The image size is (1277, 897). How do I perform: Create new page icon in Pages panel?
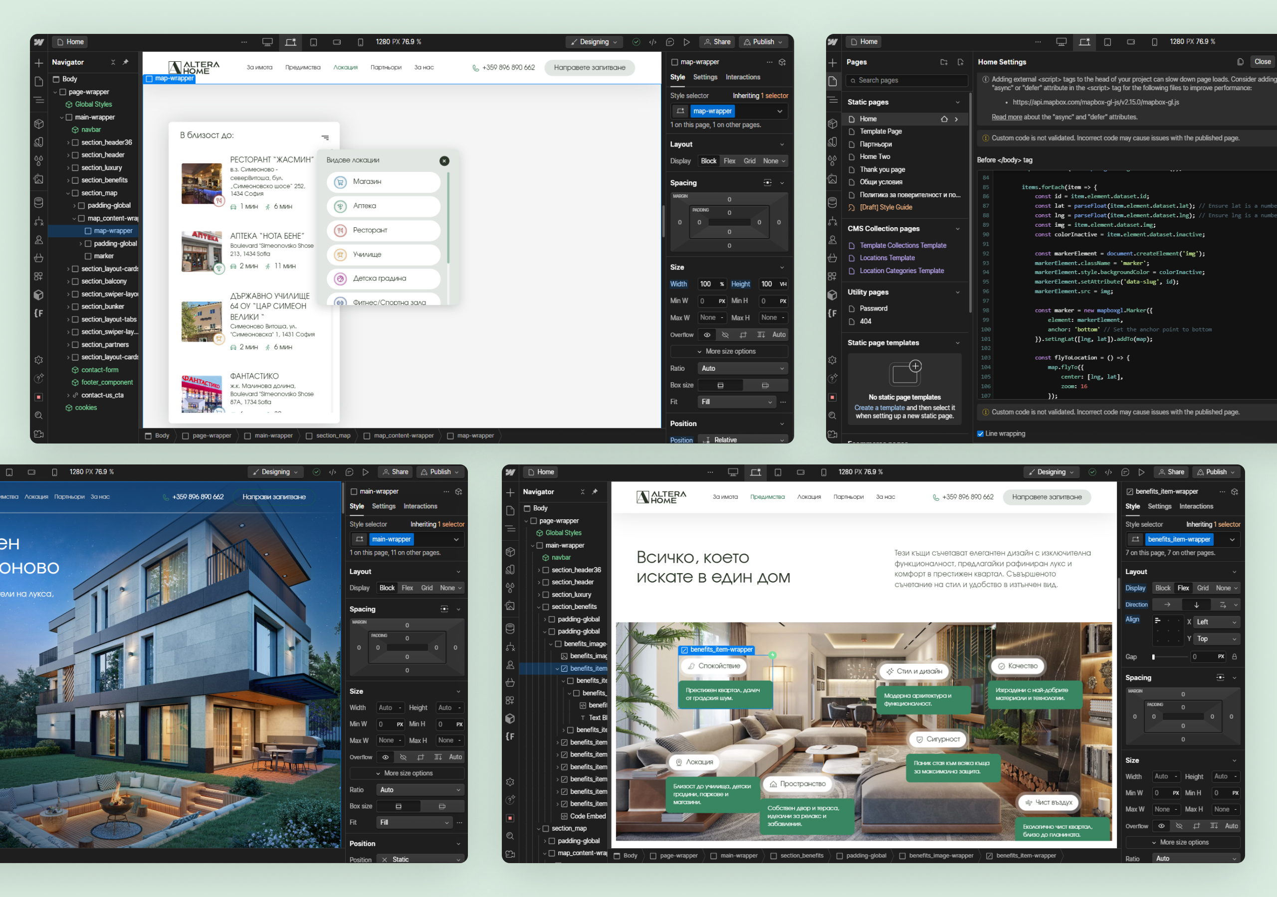pyautogui.click(x=961, y=62)
